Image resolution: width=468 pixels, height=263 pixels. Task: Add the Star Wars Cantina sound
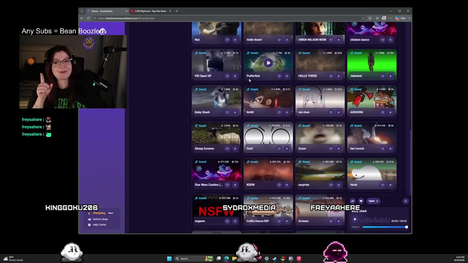coord(235,185)
